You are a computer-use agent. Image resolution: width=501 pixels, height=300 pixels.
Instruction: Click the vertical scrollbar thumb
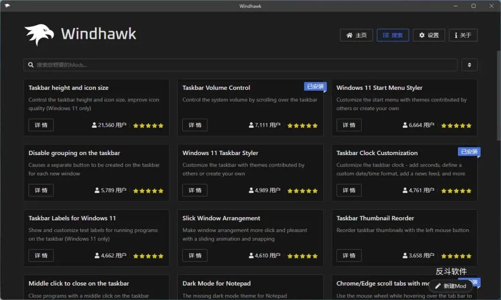pos(499,96)
